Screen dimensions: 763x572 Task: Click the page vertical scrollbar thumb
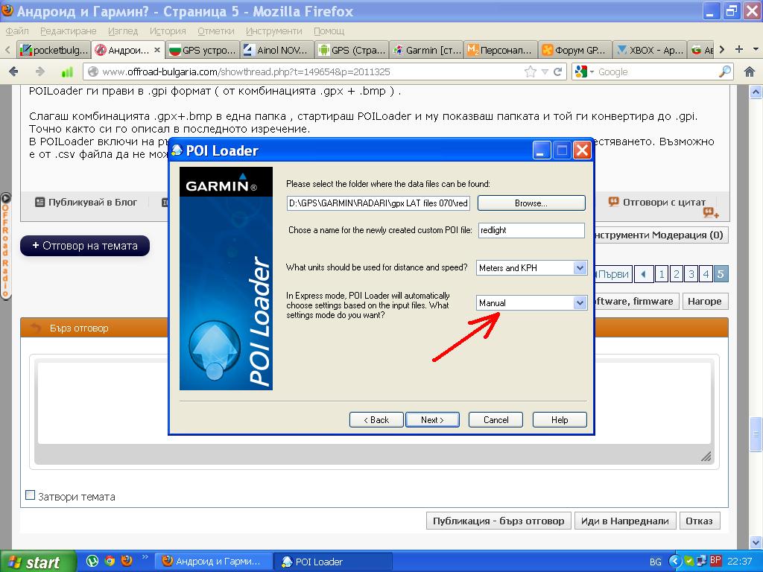[x=756, y=434]
